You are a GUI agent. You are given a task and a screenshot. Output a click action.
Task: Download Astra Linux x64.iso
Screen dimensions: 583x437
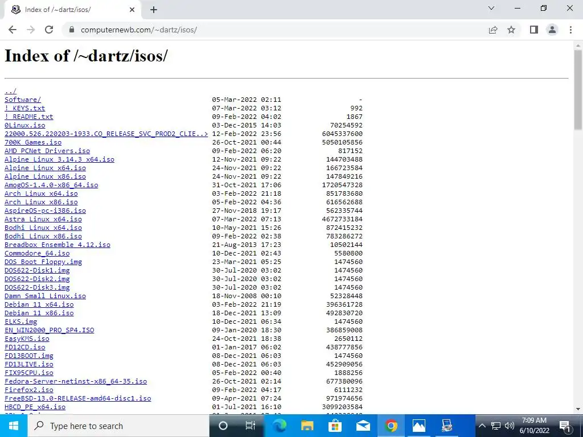coord(43,219)
